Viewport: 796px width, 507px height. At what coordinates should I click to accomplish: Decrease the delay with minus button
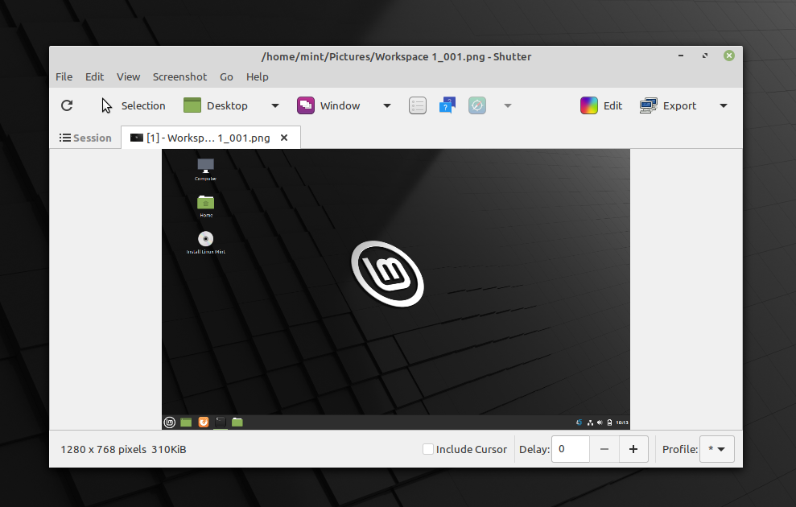tap(604, 449)
